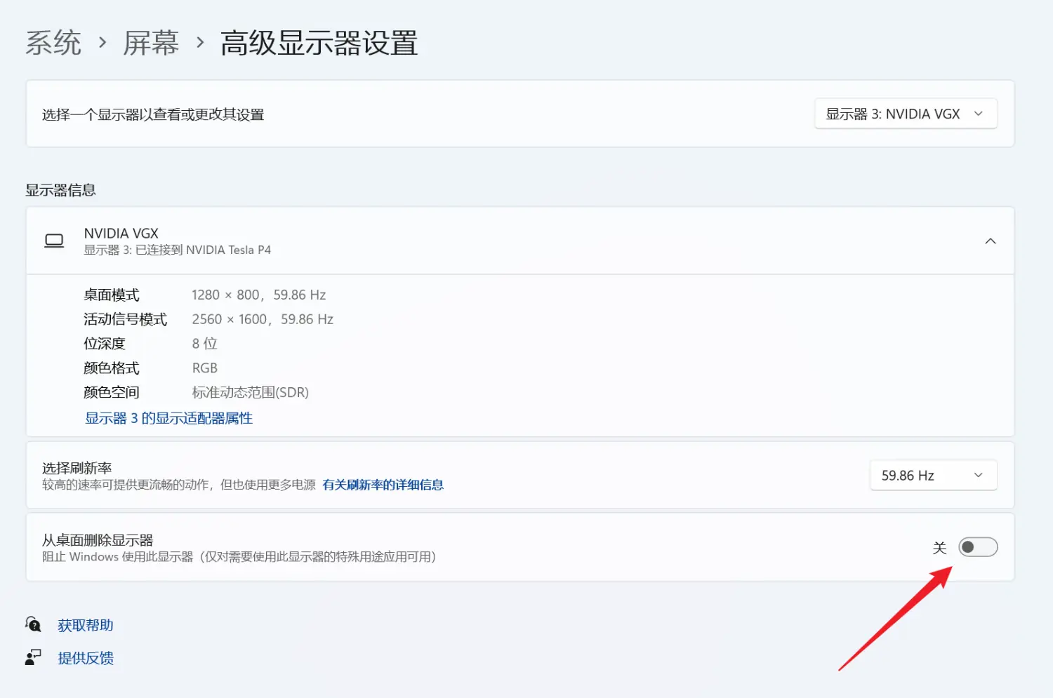Click the 获取帮助 headset icon

33,624
